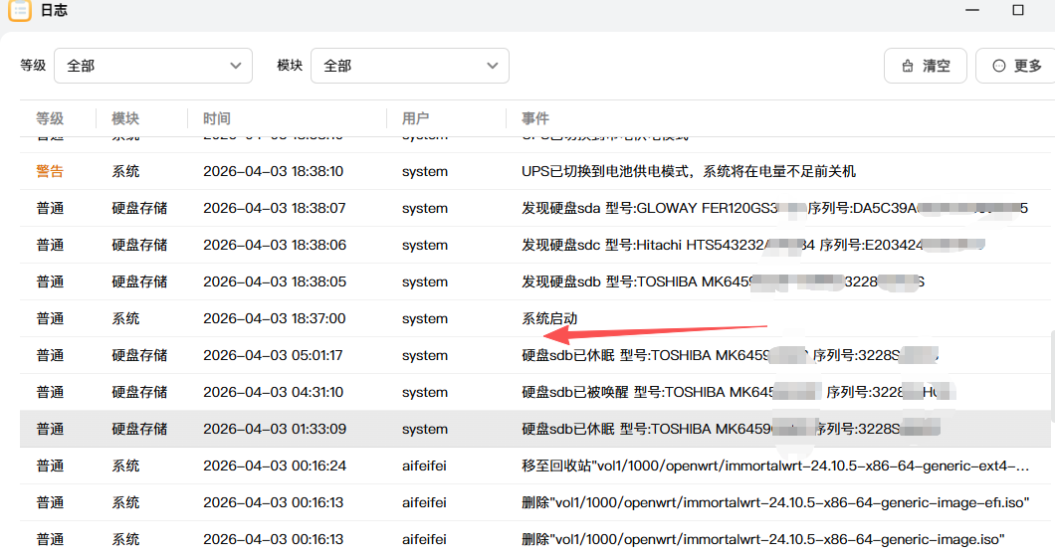Viewport: 1055px width, 560px height.
Task: Select the 警告 level cell
Action: 50,171
